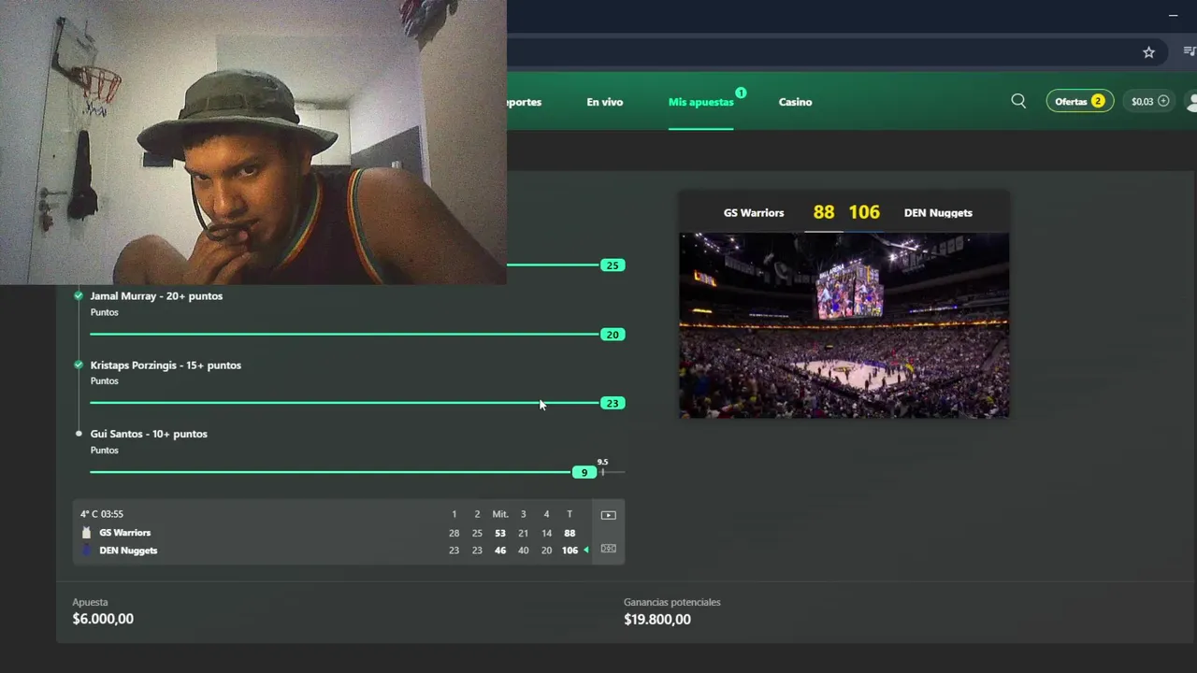Click the Jamal Murray value badge 20
Viewport: 1197px width, 673px height.
[x=613, y=335]
